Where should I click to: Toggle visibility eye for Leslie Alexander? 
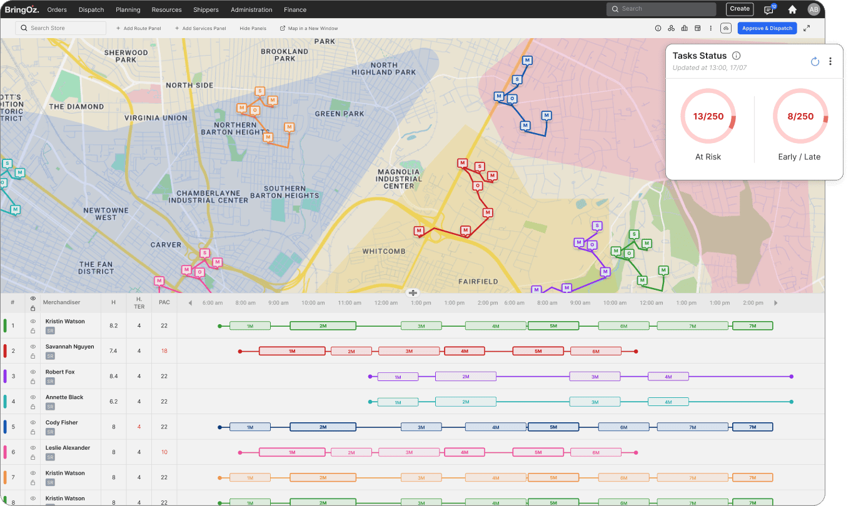33,448
